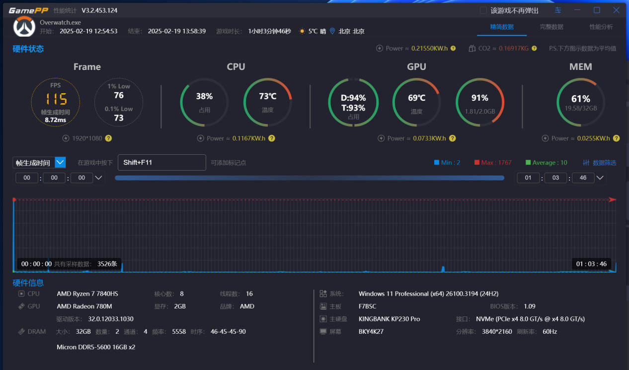Toggle the red Max series in legend
This screenshot has width=629, height=370.
(492, 163)
